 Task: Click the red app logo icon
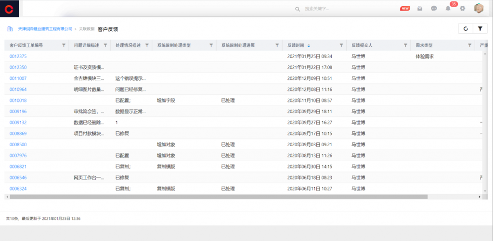pyautogui.click(x=10, y=8)
